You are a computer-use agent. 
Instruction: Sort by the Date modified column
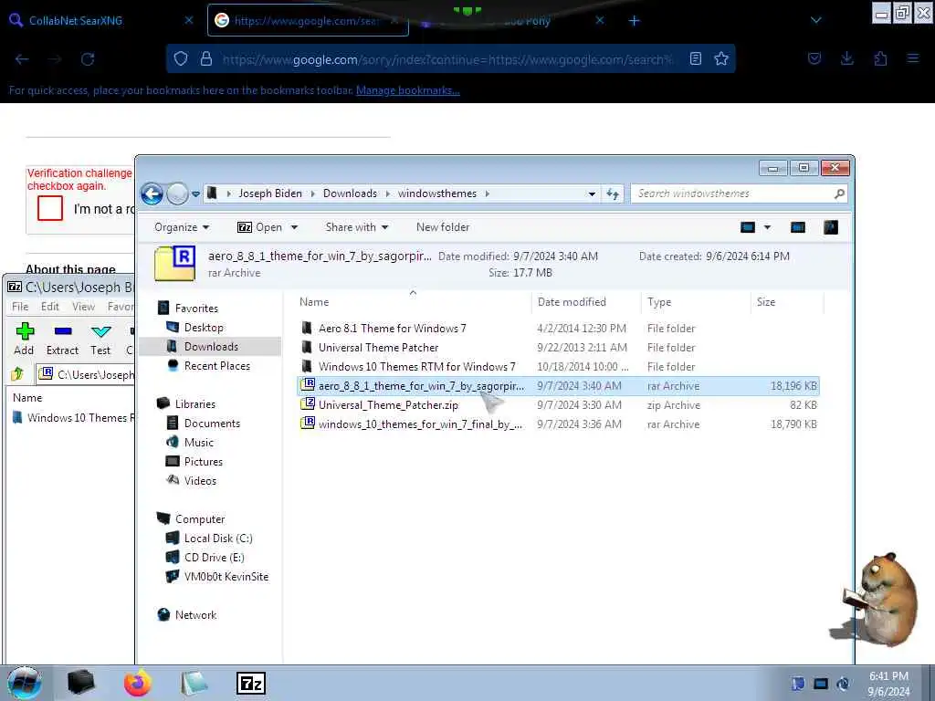572,302
